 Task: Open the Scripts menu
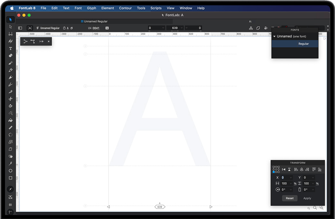point(156,8)
